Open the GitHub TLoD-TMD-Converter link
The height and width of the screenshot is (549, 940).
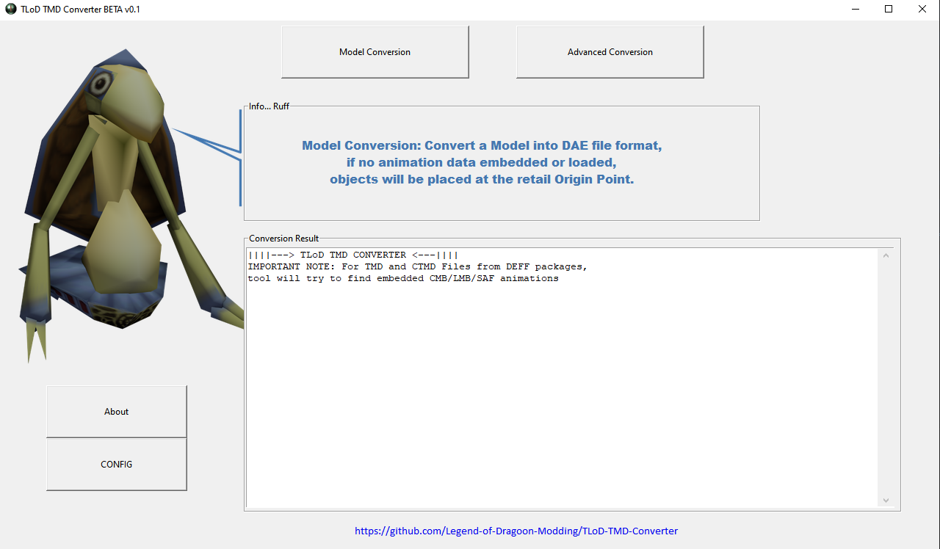[516, 531]
